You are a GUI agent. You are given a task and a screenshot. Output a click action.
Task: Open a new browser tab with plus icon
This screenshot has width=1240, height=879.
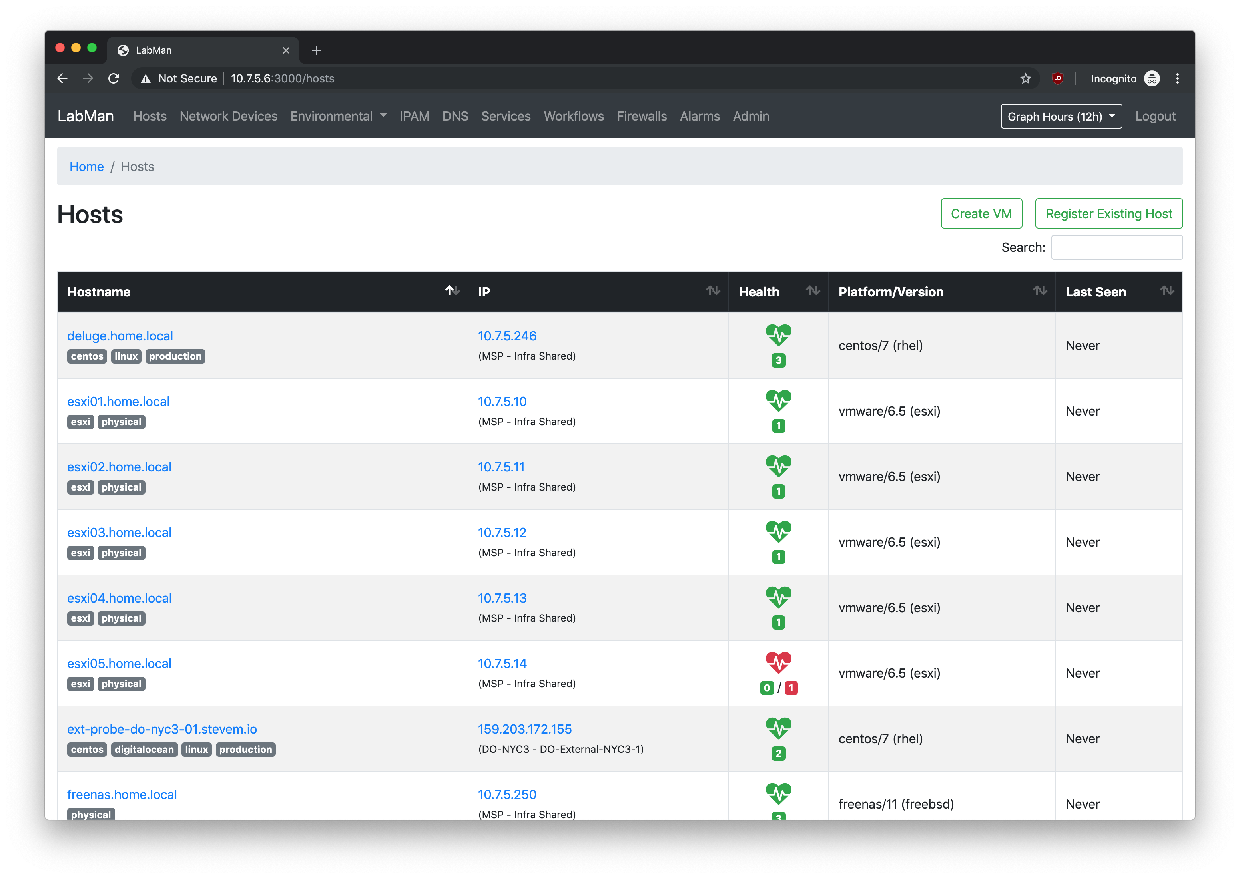pos(317,50)
